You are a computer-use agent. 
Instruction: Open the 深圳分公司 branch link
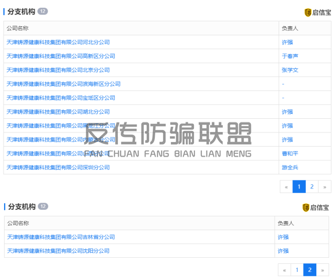[58, 167]
